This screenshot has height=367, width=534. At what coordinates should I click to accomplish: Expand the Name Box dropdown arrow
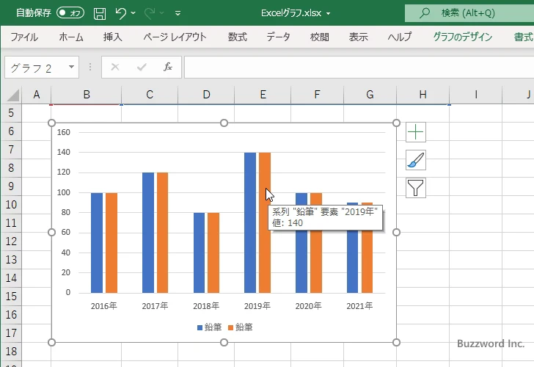click(x=72, y=67)
